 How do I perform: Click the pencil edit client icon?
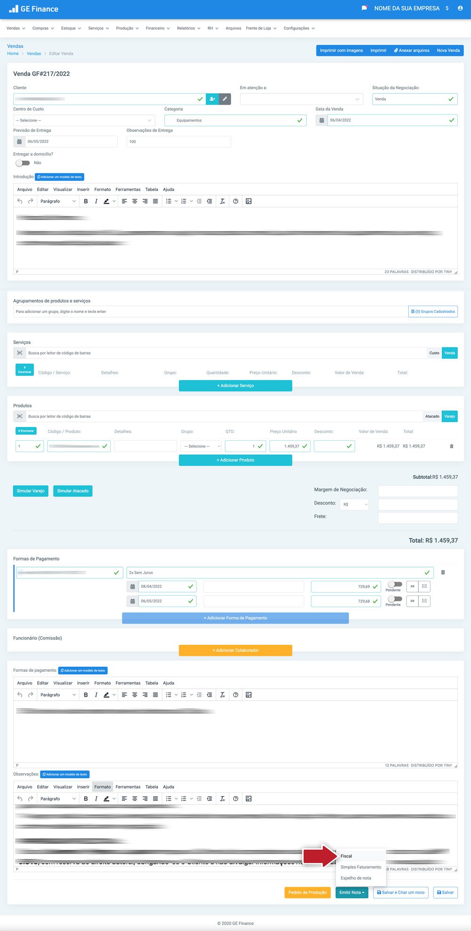[225, 99]
